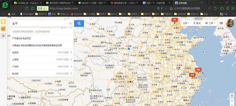
Task: Open the 工具 tools dropdown
Action: [x=210, y=23]
